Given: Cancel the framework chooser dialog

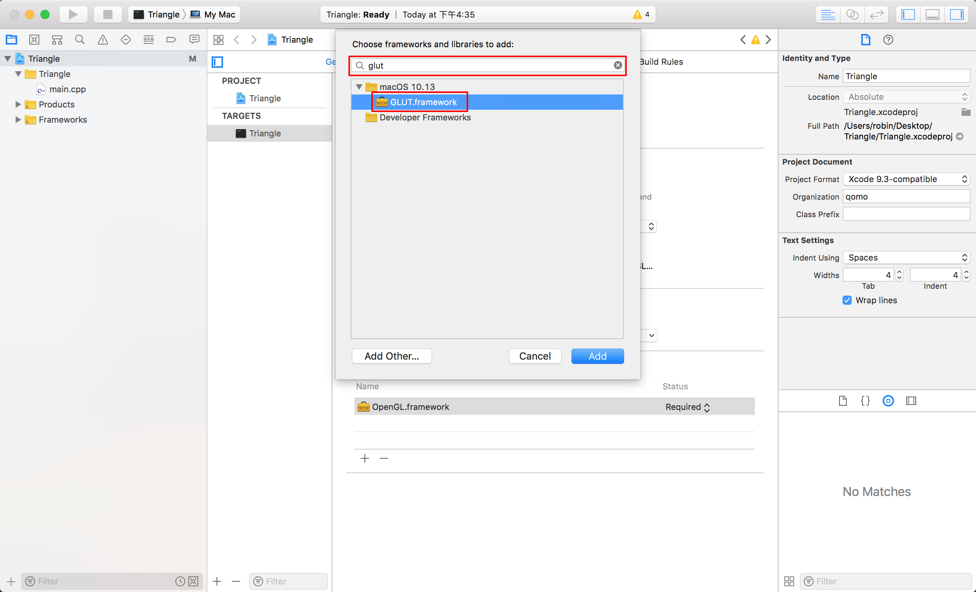Looking at the screenshot, I should point(535,356).
